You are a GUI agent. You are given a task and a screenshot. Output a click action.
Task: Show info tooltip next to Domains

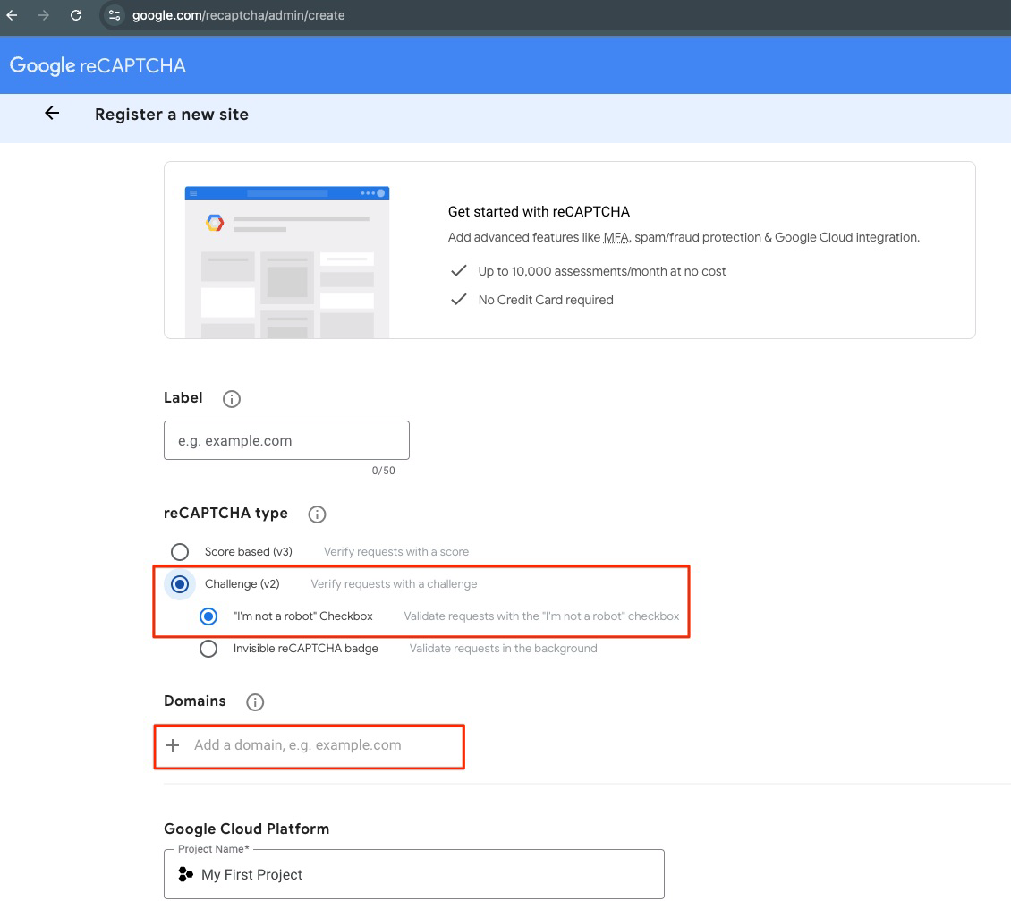(x=255, y=701)
